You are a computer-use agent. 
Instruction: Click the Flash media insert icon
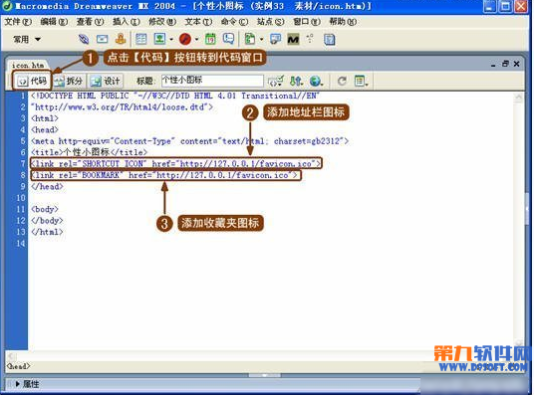(185, 39)
